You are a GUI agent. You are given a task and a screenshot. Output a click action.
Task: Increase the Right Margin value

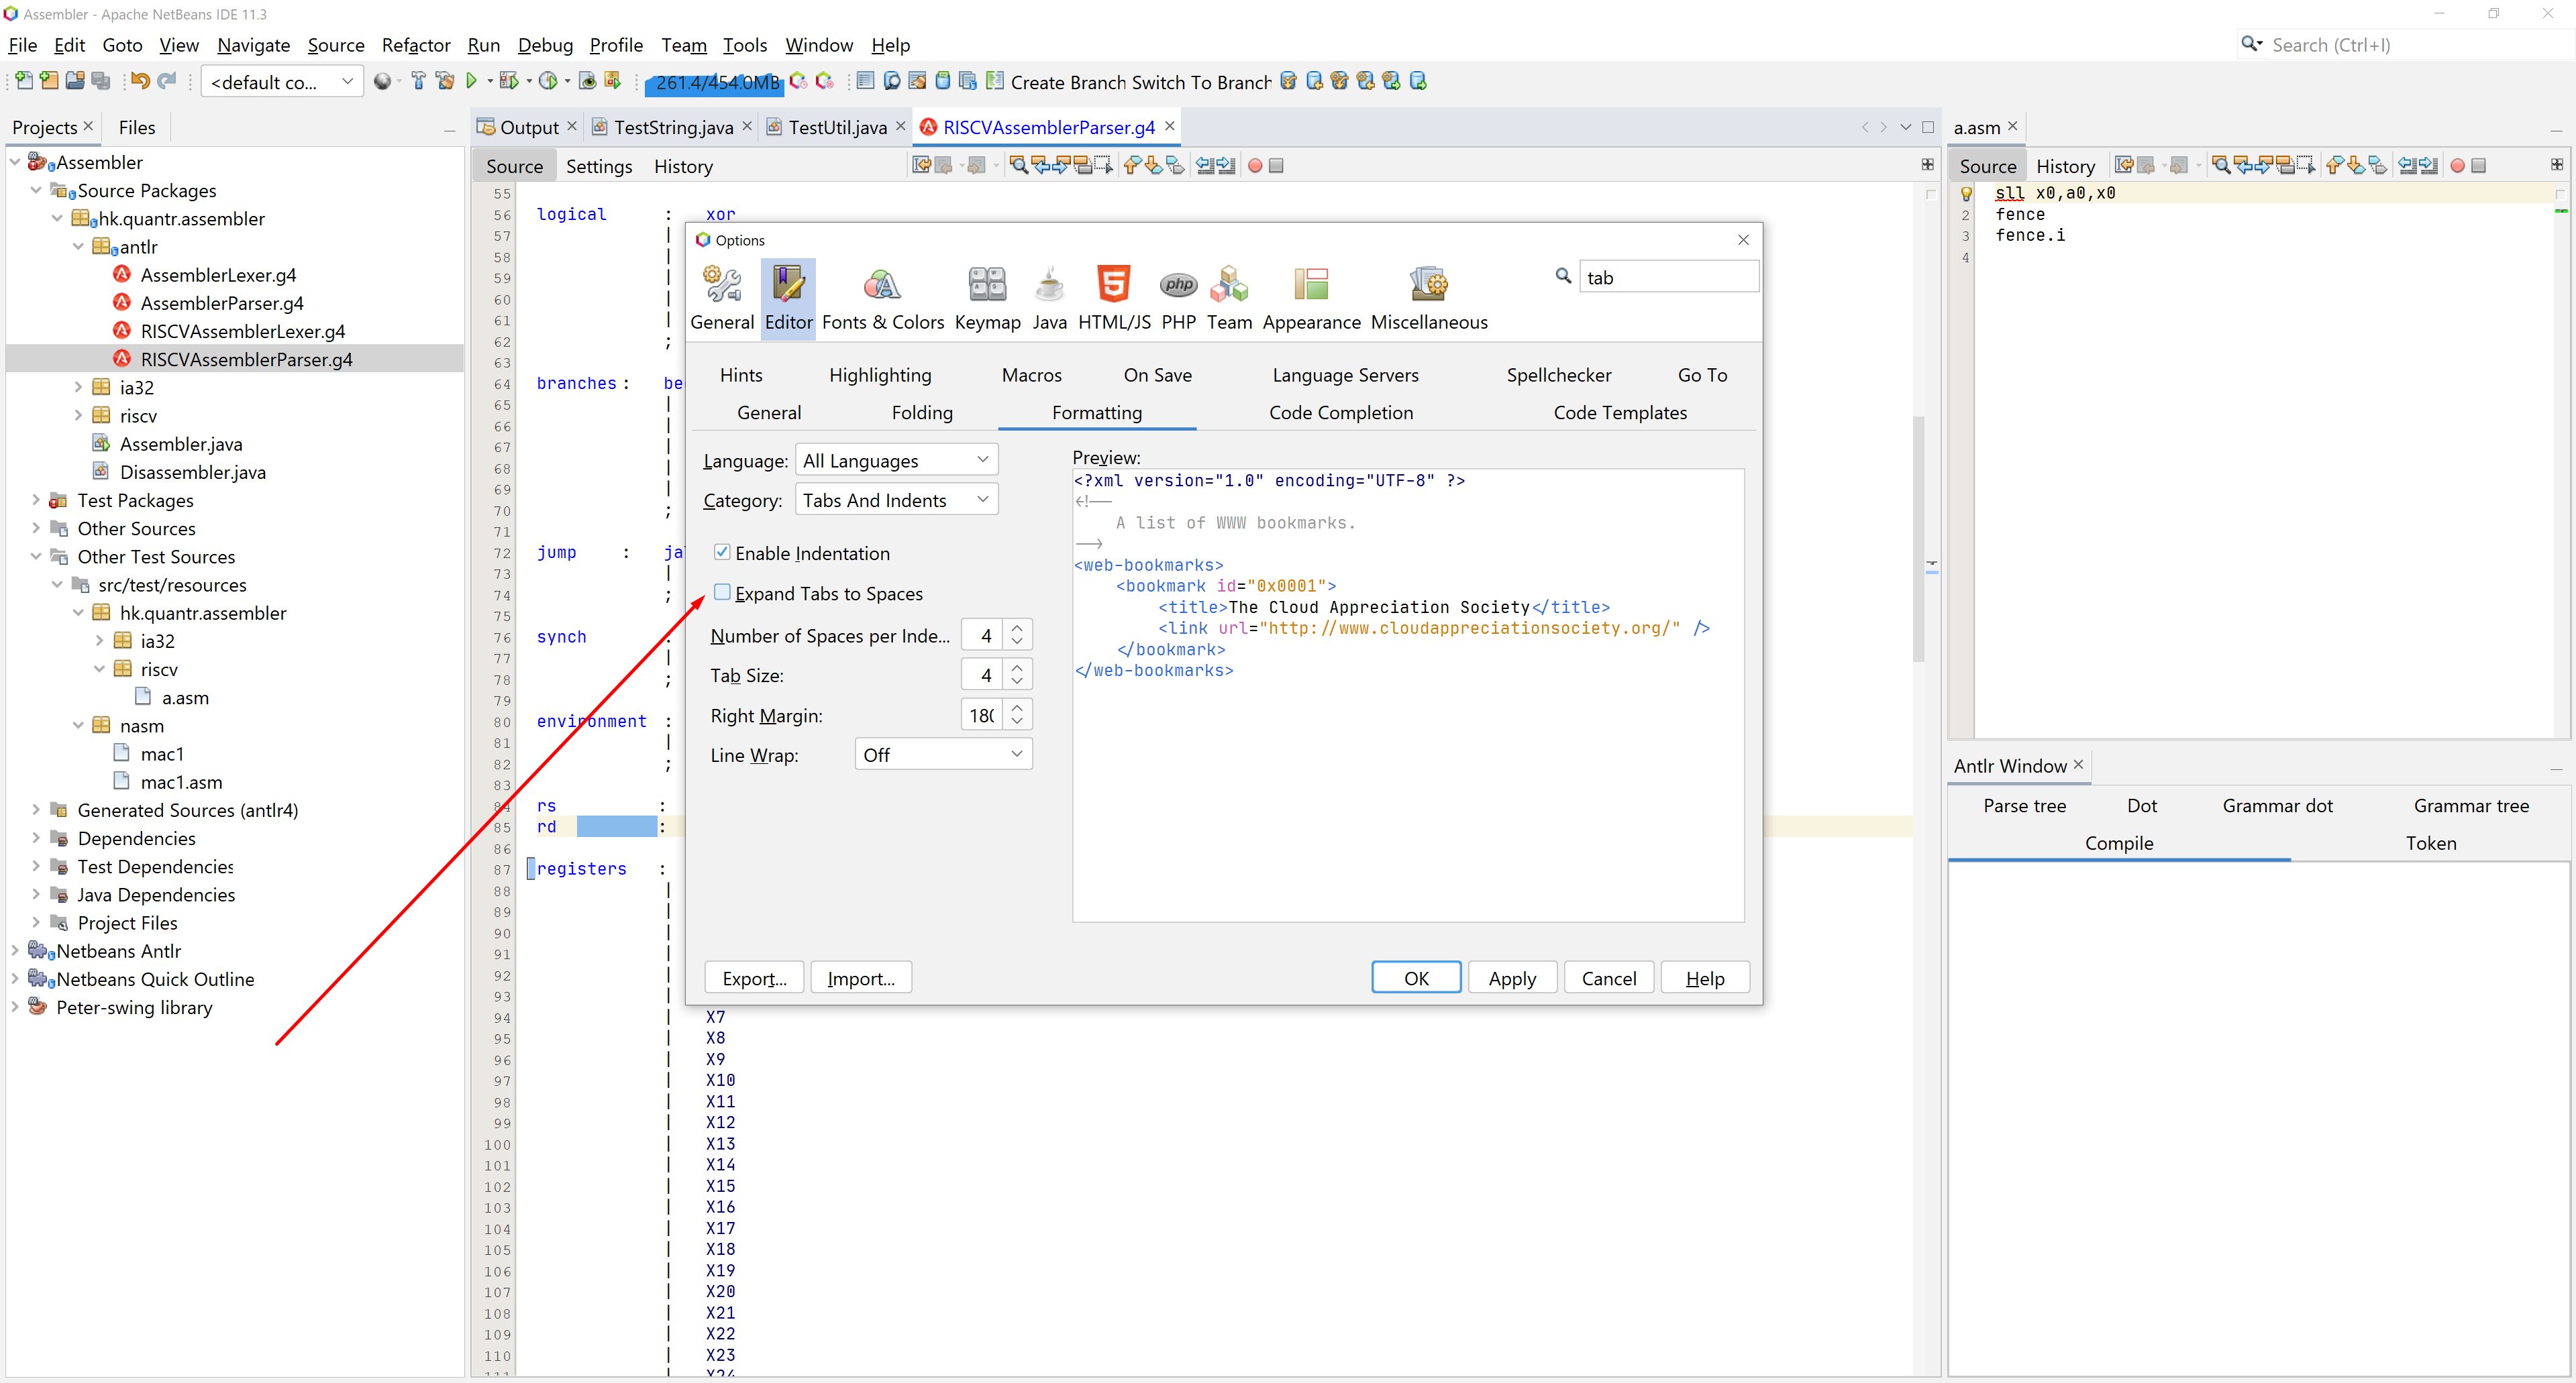[1017, 708]
